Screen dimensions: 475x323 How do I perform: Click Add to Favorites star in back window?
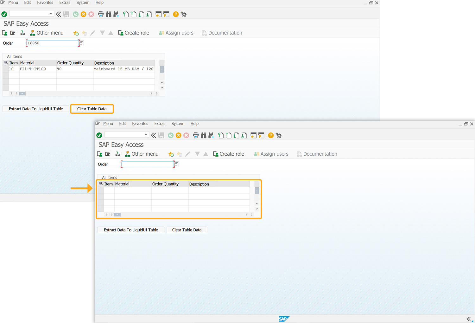pos(76,33)
